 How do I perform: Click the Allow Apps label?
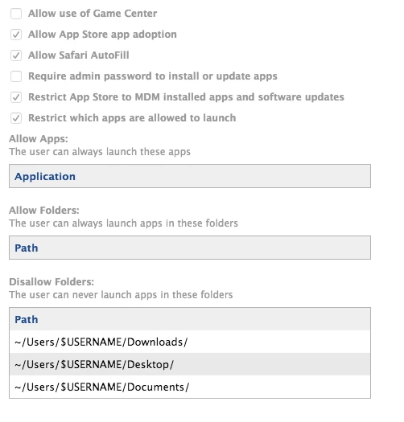39,139
